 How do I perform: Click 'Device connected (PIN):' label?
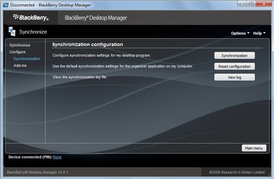click(x=30, y=157)
